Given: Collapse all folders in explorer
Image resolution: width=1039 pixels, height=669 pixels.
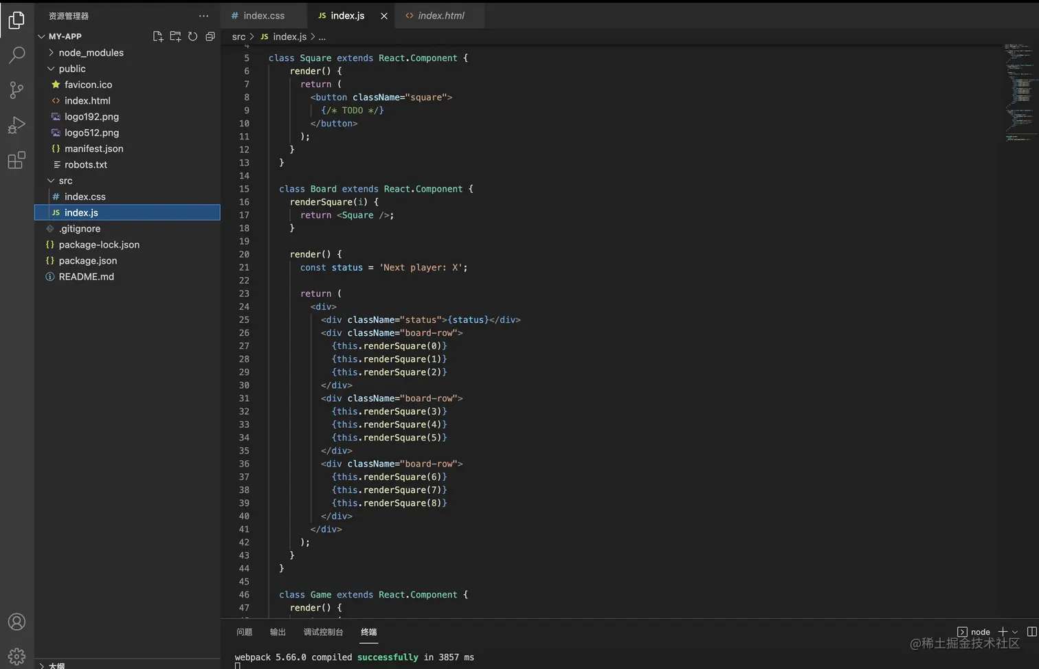Looking at the screenshot, I should point(210,36).
